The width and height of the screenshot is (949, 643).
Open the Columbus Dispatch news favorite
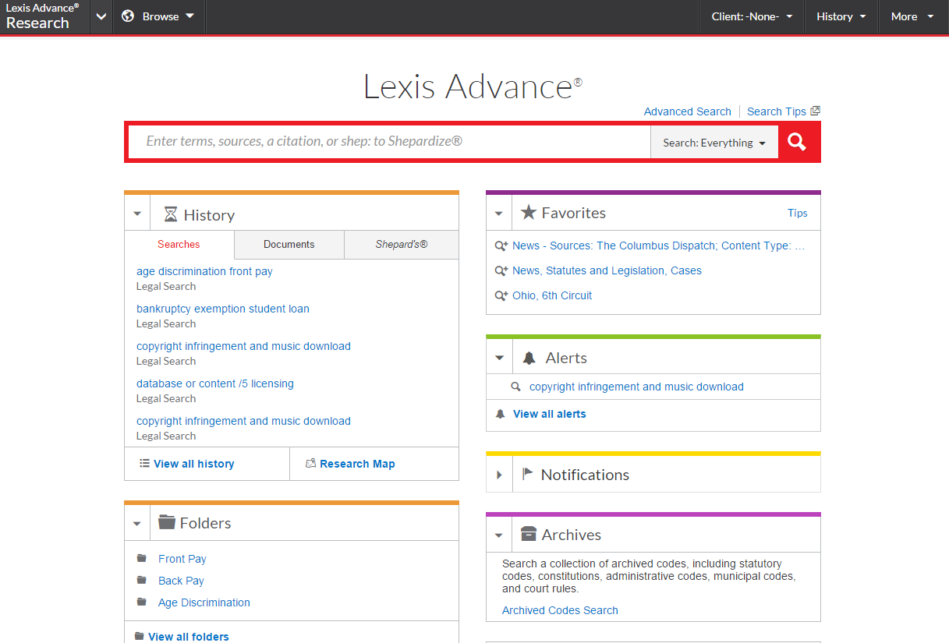pyautogui.click(x=659, y=246)
